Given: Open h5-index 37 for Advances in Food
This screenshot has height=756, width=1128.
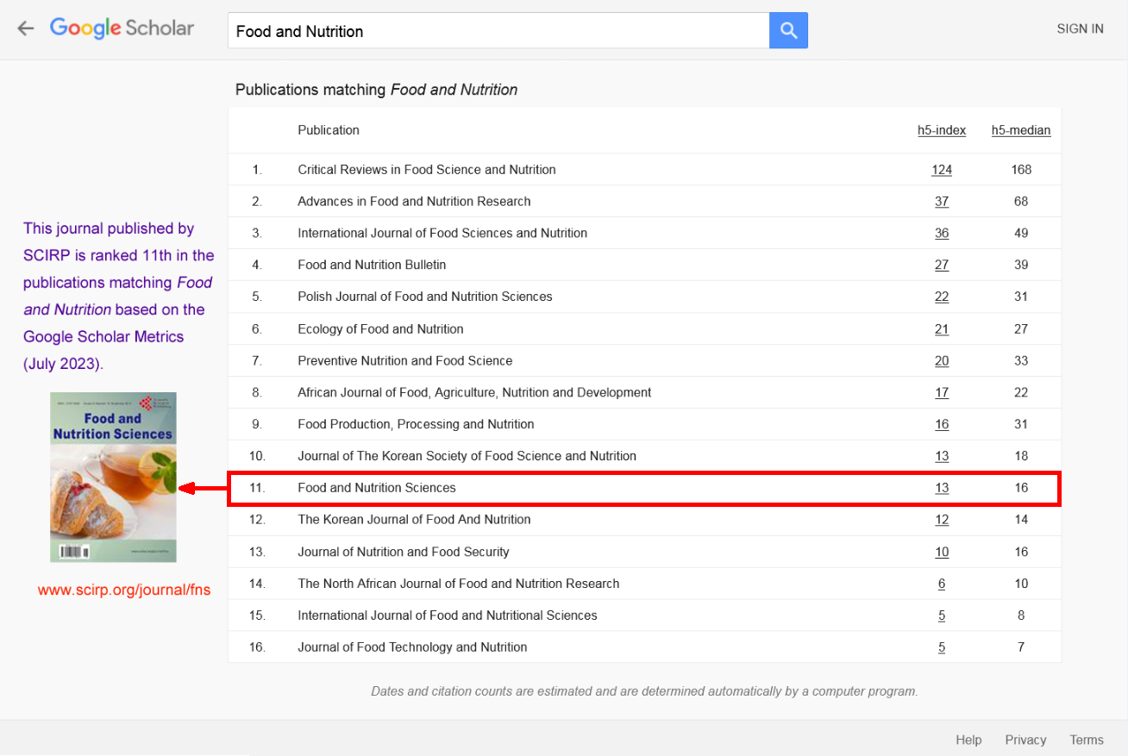Looking at the screenshot, I should (x=941, y=202).
